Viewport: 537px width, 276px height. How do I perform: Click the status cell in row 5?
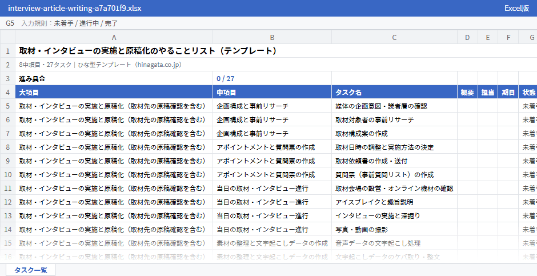click(528, 106)
